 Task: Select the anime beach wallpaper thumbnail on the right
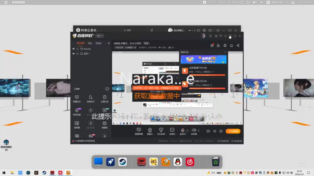(256, 88)
